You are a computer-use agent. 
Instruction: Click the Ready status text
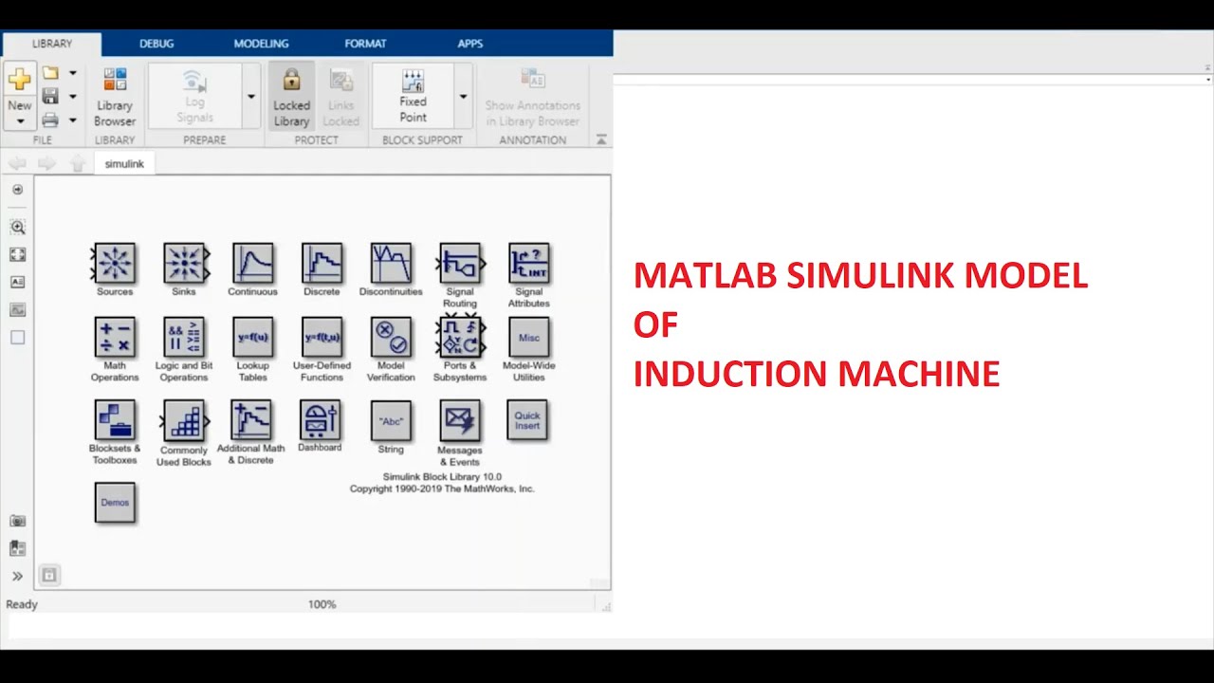(x=22, y=604)
